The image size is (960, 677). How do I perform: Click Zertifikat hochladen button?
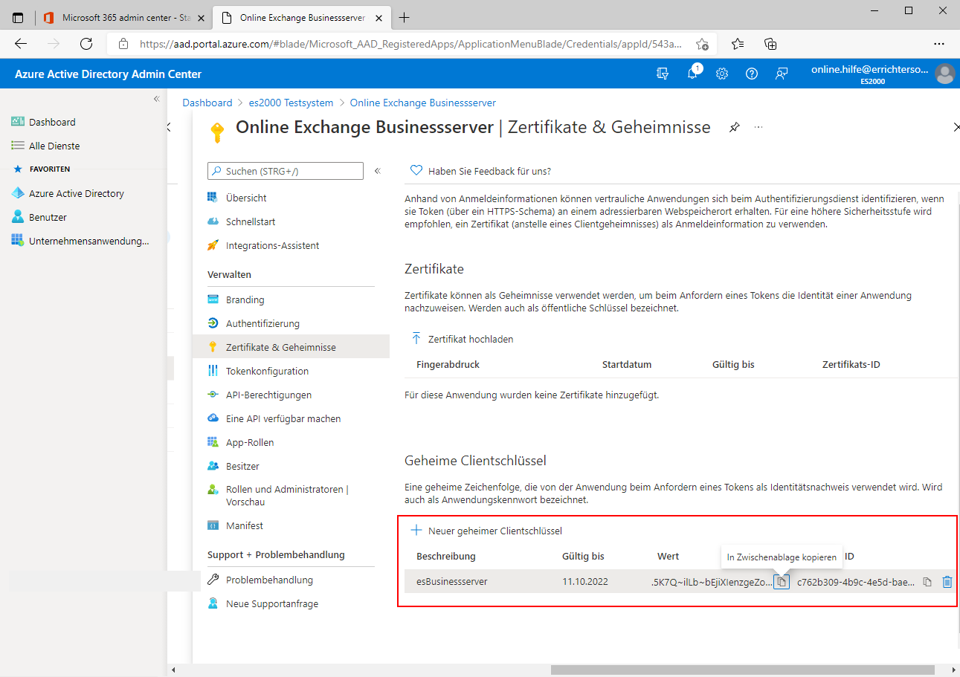coord(462,339)
